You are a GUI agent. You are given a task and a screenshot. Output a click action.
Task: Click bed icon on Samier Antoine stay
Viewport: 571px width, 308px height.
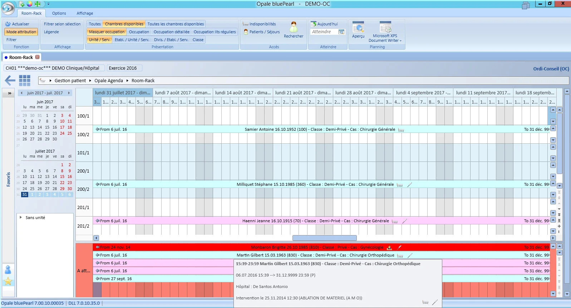point(401,130)
